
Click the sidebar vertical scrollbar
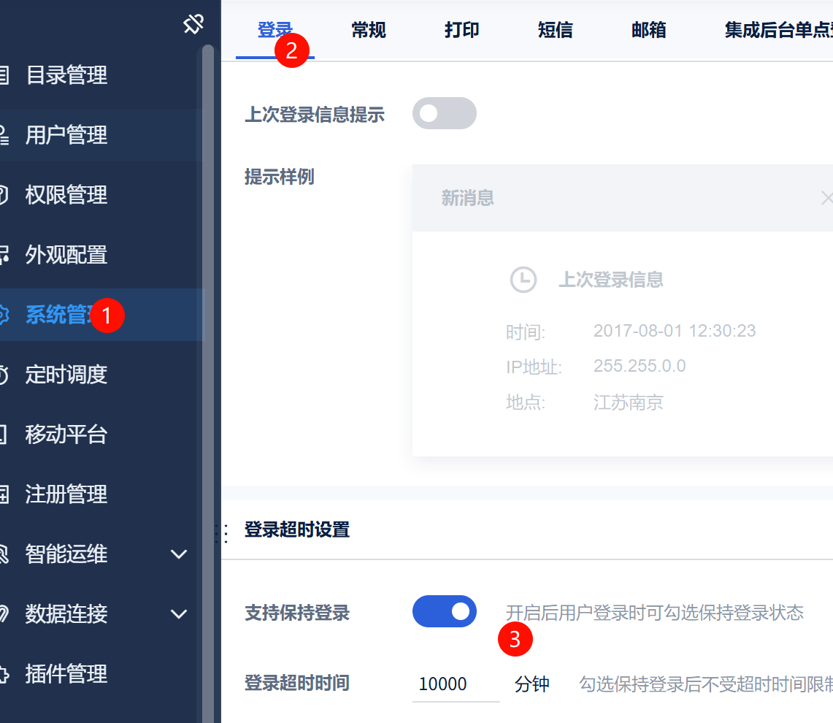208,383
